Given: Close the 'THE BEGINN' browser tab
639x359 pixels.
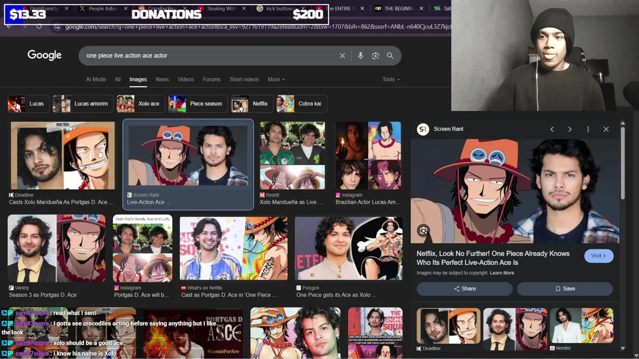Looking at the screenshot, I should 421,8.
